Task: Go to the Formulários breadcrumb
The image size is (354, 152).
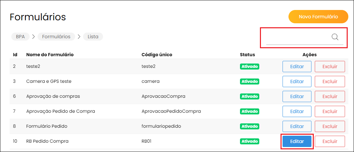Action: 56,37
